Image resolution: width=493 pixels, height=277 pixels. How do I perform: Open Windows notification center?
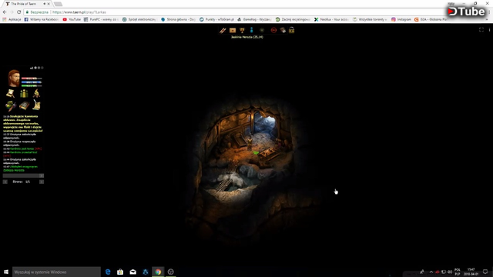coord(485,272)
